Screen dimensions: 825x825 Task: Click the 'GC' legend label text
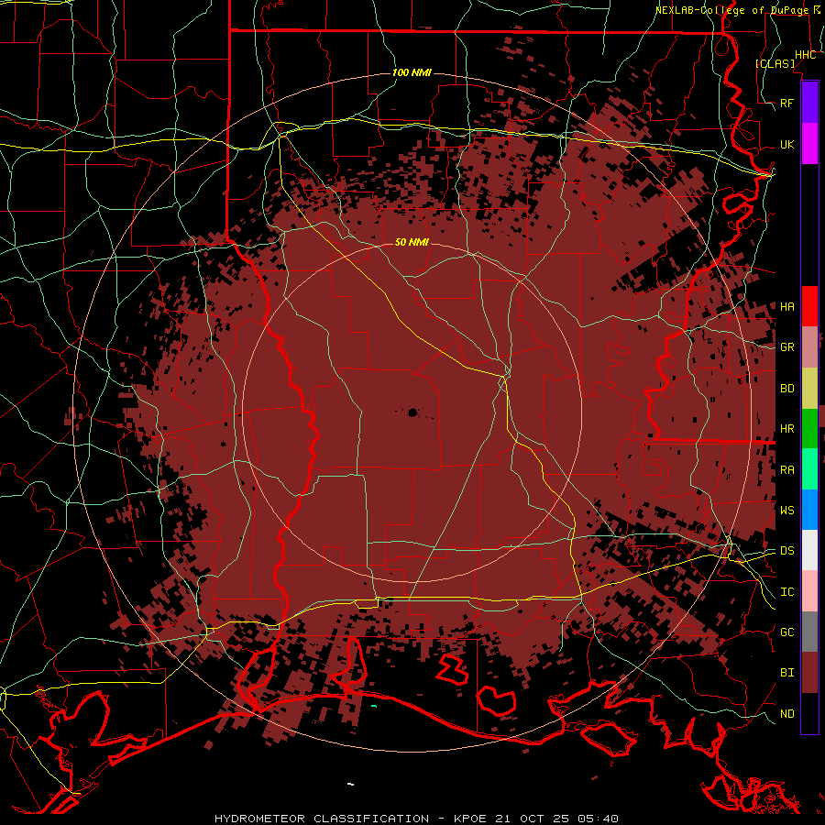787,632
